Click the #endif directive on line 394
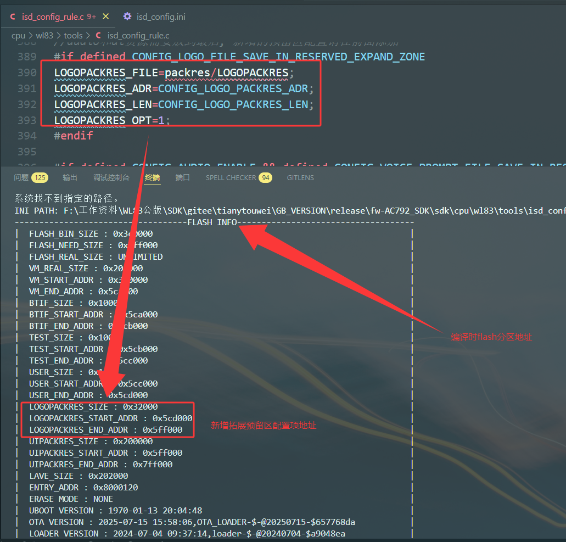 click(x=74, y=136)
